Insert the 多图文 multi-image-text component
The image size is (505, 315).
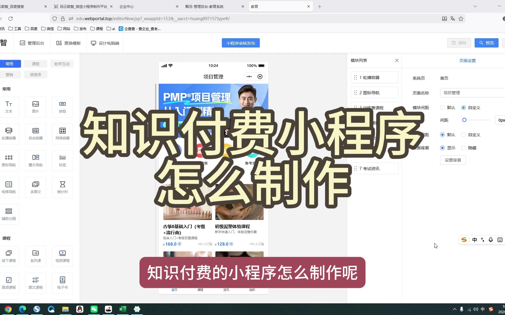[x=36, y=188]
